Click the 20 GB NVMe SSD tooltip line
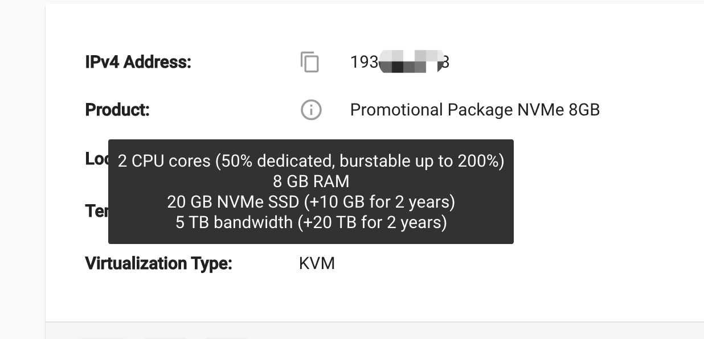Image resolution: width=704 pixels, height=339 pixels. (x=311, y=202)
